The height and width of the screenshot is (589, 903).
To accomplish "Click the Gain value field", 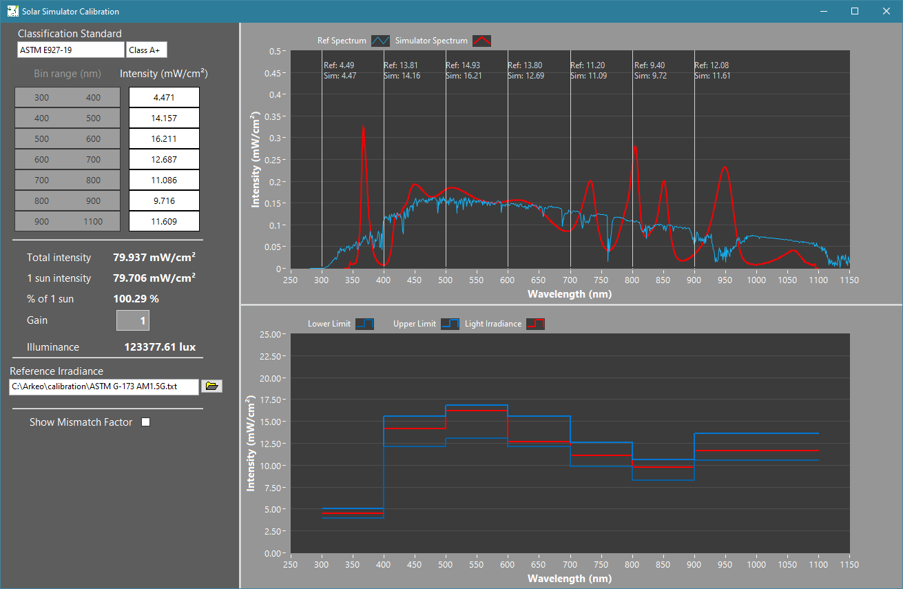I will 133,320.
